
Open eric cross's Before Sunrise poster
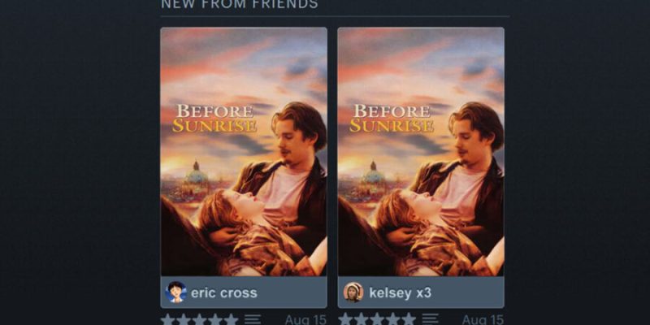(244, 152)
